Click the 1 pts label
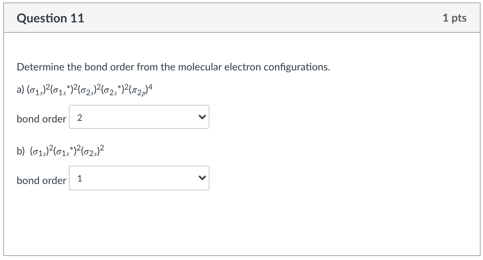 point(454,18)
